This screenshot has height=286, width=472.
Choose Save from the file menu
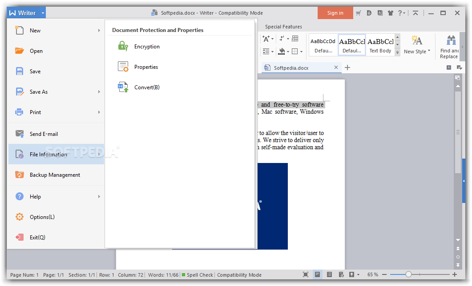click(x=56, y=71)
